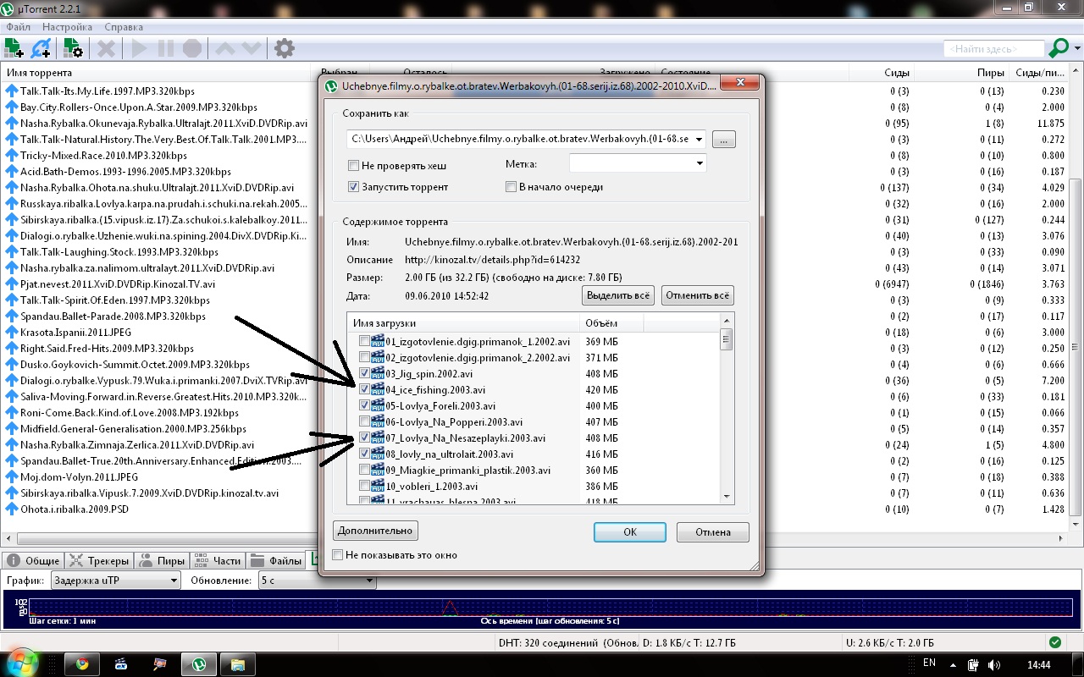
Task: Open Preferences via the gear icon
Action: 285,48
